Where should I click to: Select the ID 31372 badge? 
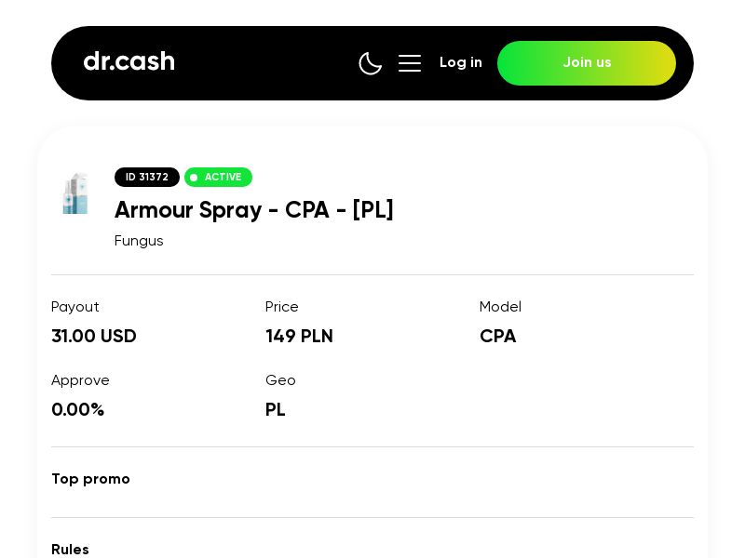[x=146, y=177]
